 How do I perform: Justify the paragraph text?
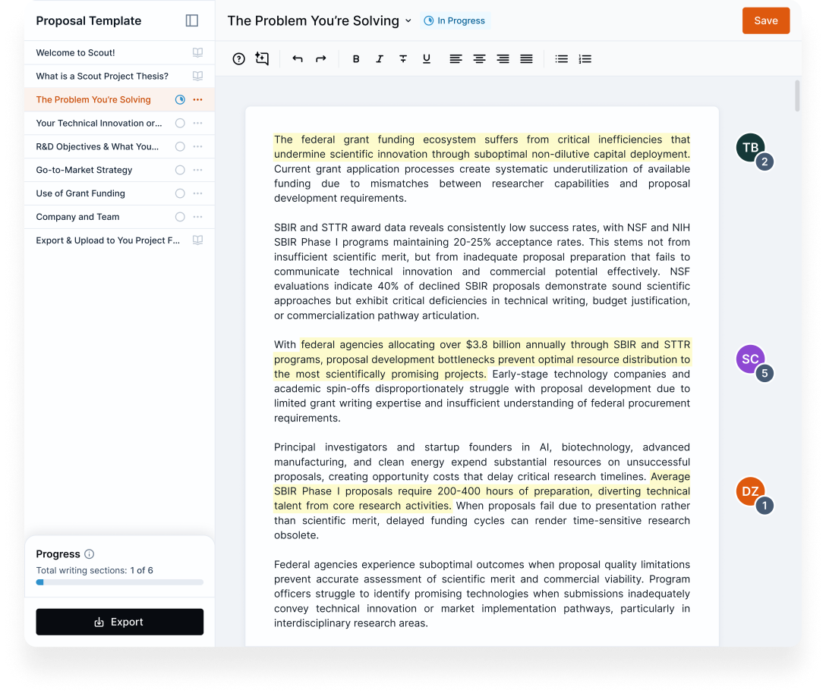[526, 59]
